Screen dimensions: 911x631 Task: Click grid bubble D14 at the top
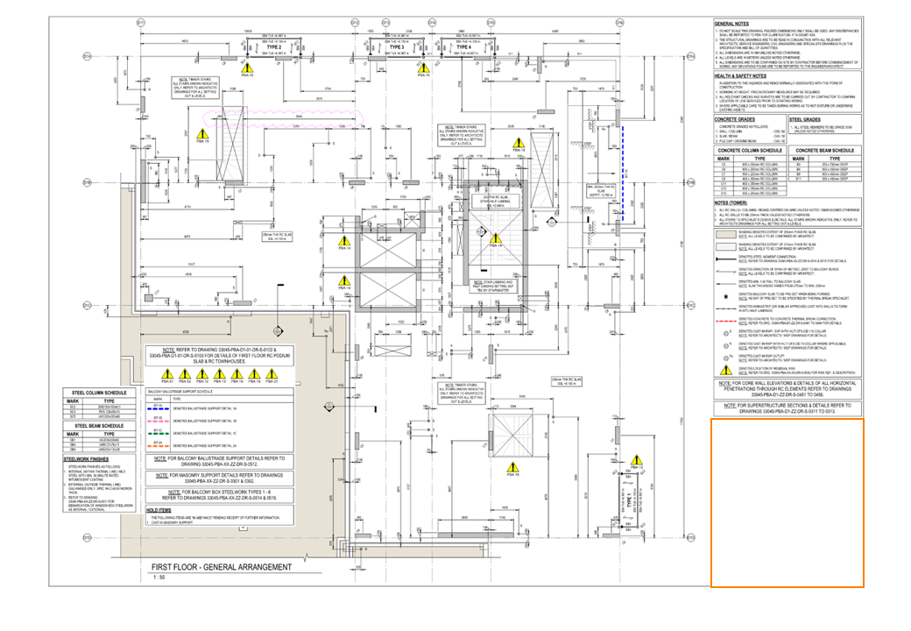coord(432,23)
